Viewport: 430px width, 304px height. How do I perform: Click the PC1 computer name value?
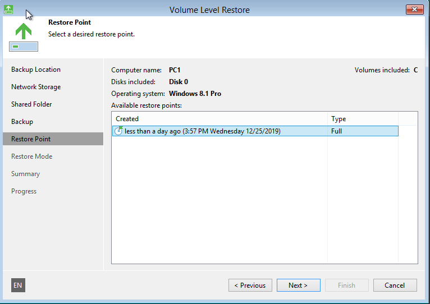click(x=175, y=70)
